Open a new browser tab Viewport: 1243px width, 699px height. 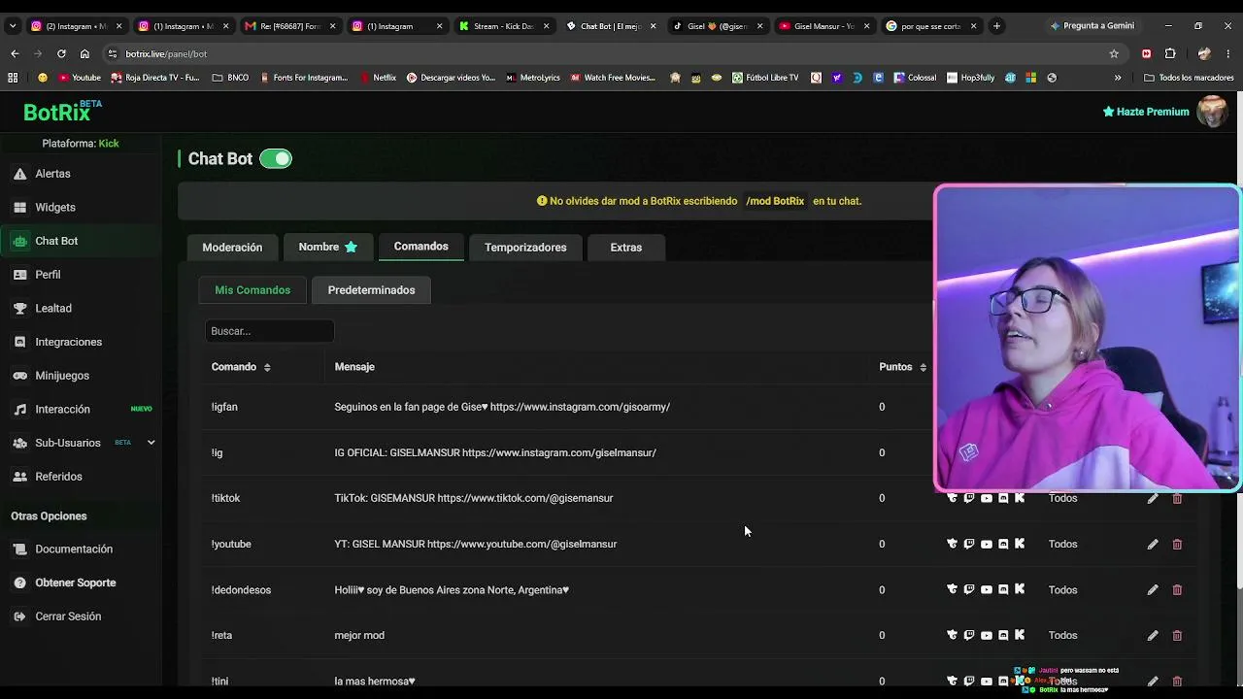pyautogui.click(x=996, y=26)
